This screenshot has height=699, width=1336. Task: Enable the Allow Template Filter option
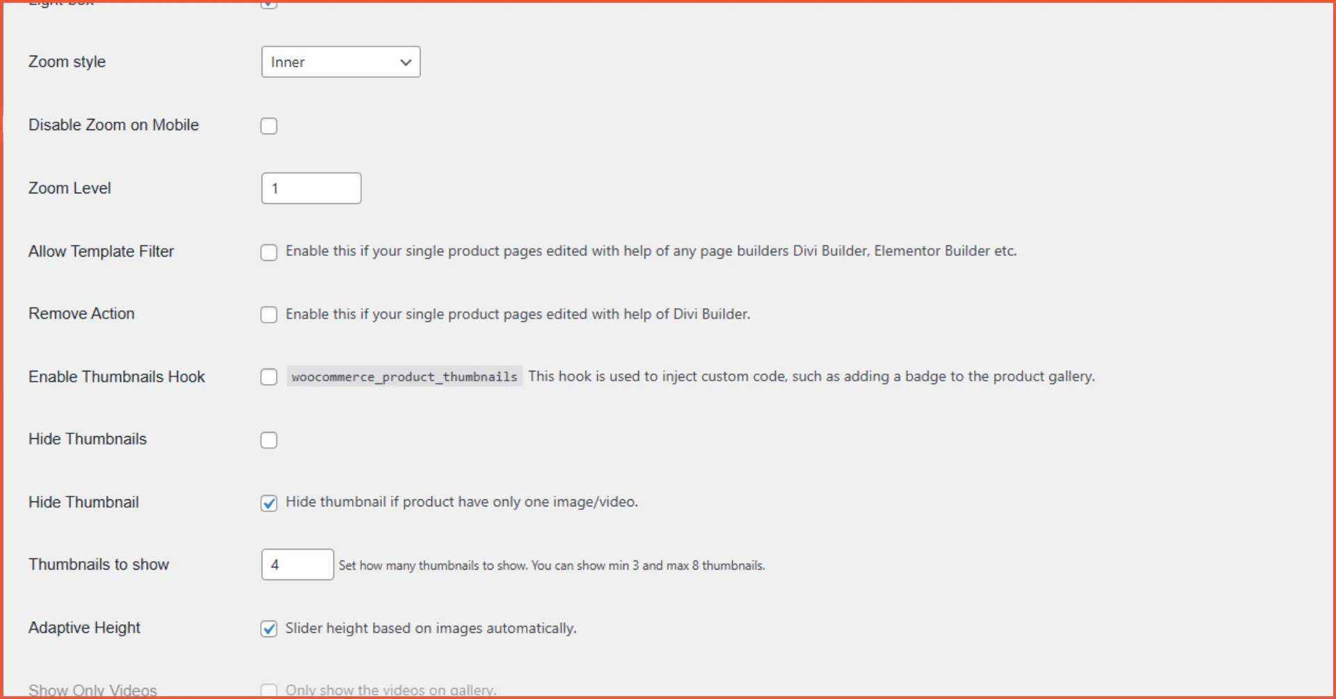pyautogui.click(x=269, y=252)
